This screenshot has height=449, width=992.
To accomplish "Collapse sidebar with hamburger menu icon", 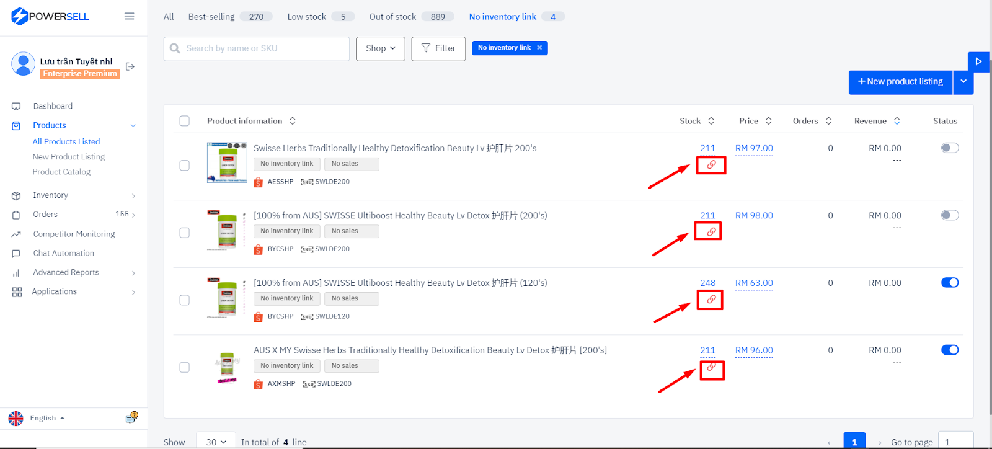I will [129, 16].
